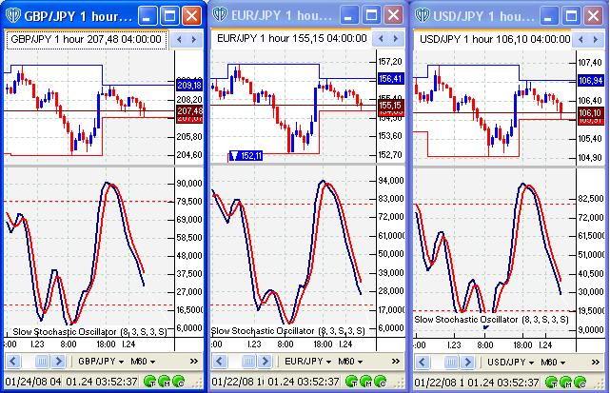Image resolution: width=610 pixels, height=393 pixels.
Task: Click green M status indicator in EUR/JPY window
Action: pos(366,382)
